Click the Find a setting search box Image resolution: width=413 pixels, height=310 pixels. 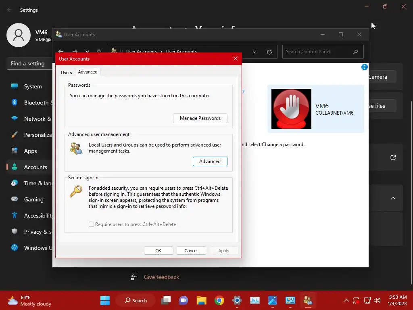point(29,63)
